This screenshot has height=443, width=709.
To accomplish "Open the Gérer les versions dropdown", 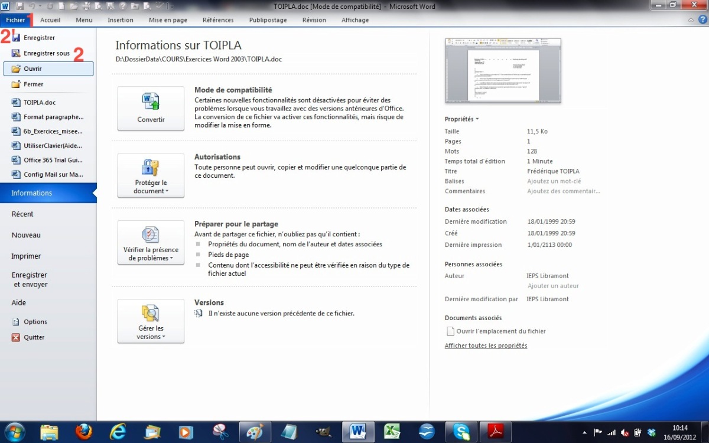I will (x=151, y=321).
